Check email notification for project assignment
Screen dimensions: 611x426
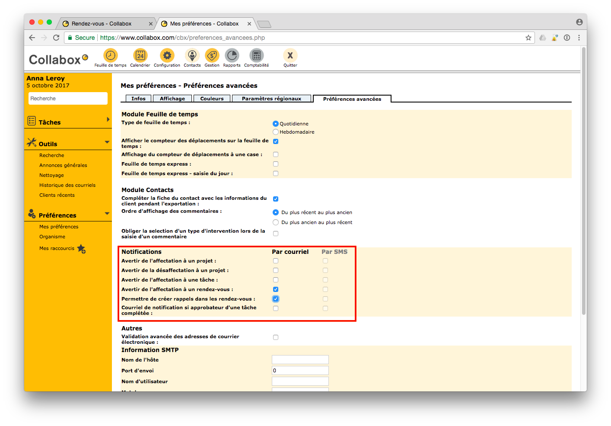[x=276, y=261]
